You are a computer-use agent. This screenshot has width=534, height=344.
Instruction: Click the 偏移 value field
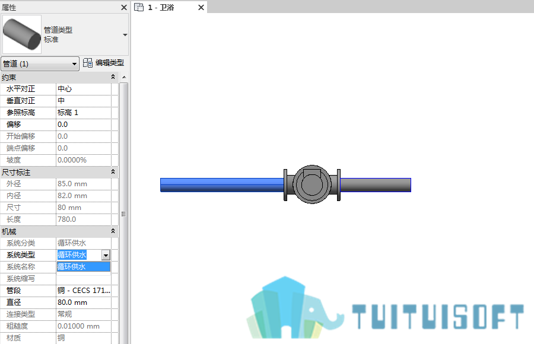pos(84,125)
